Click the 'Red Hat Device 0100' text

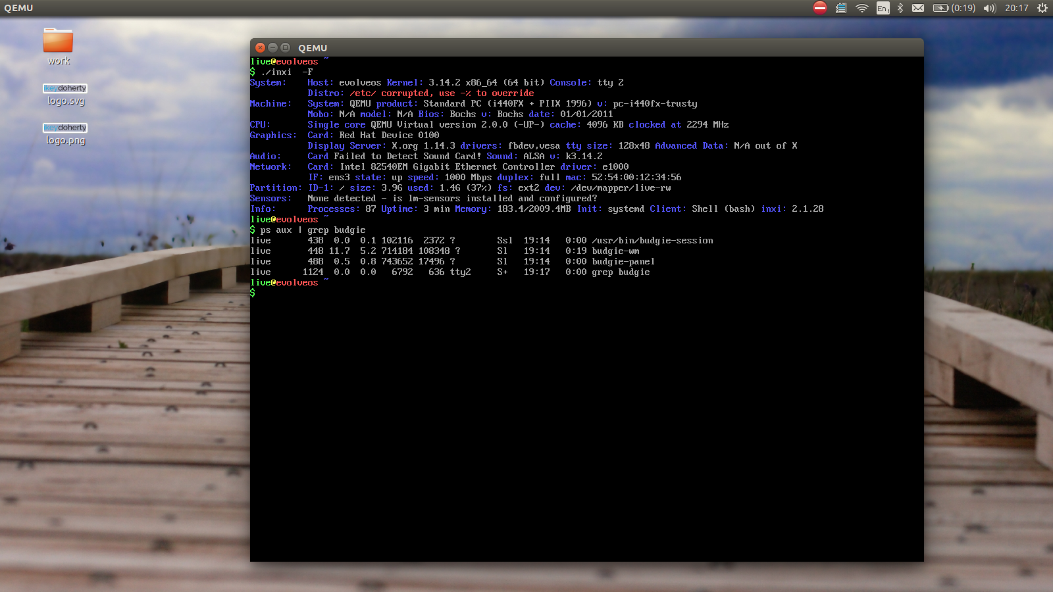pyautogui.click(x=389, y=135)
